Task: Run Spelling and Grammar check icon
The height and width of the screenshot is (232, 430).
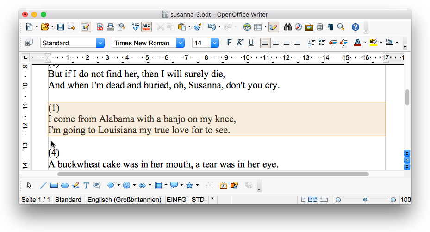Action: (x=136, y=27)
